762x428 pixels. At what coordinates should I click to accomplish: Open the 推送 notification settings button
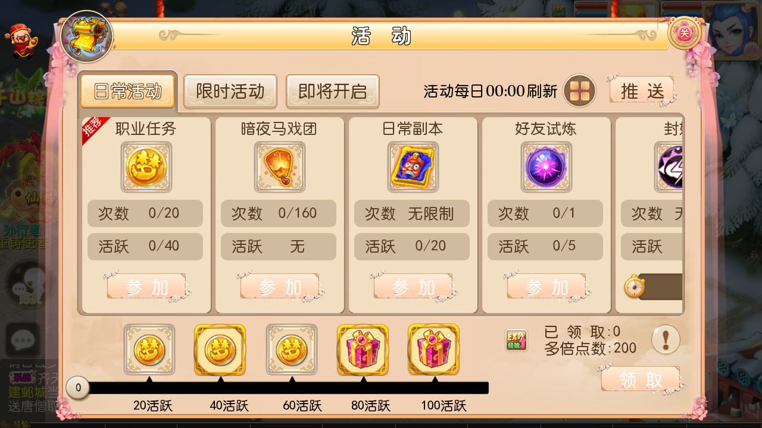pos(642,91)
